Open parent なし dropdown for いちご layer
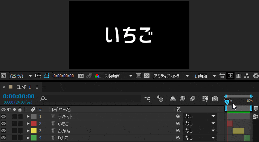 pyautogui.click(x=200, y=124)
